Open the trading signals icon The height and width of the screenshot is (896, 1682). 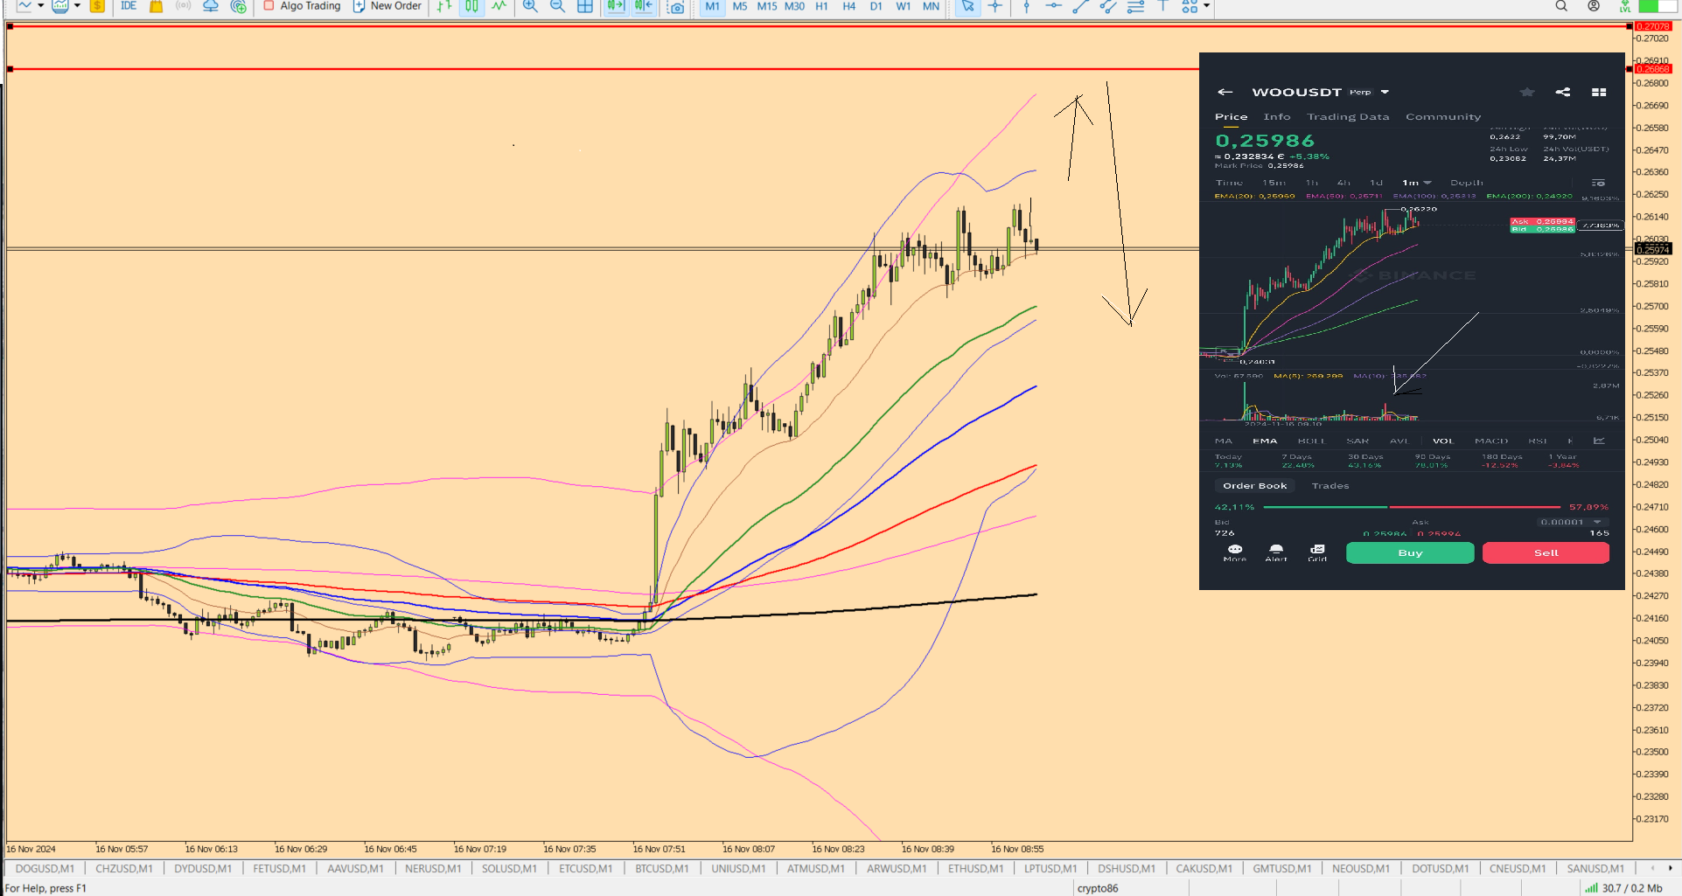coord(183,6)
